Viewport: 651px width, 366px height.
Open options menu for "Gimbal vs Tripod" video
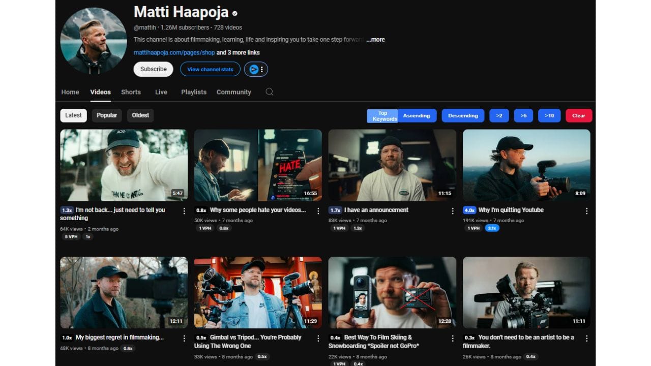pyautogui.click(x=318, y=338)
